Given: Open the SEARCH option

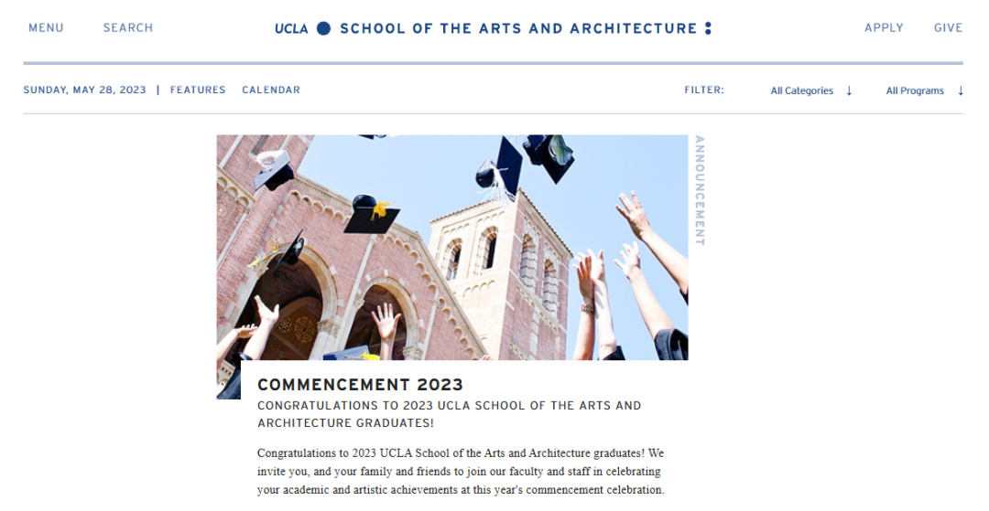Looking at the screenshot, I should (128, 28).
